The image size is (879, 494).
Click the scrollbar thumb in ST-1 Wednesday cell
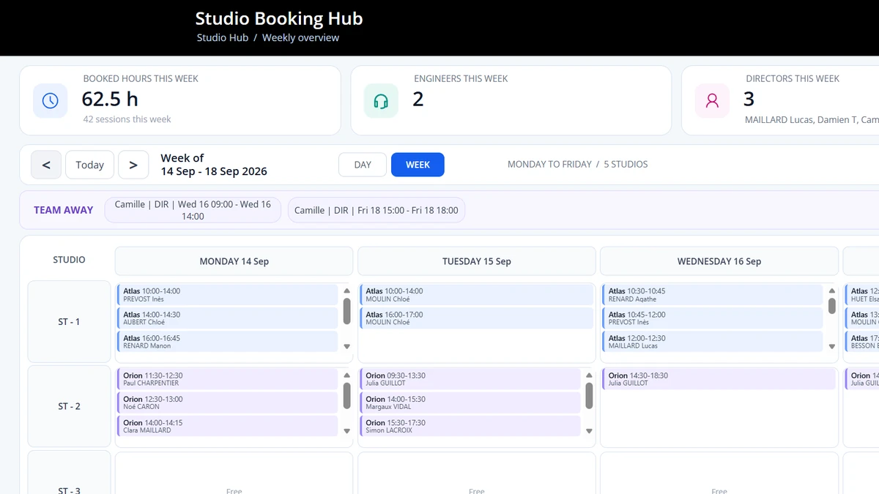[832, 306]
